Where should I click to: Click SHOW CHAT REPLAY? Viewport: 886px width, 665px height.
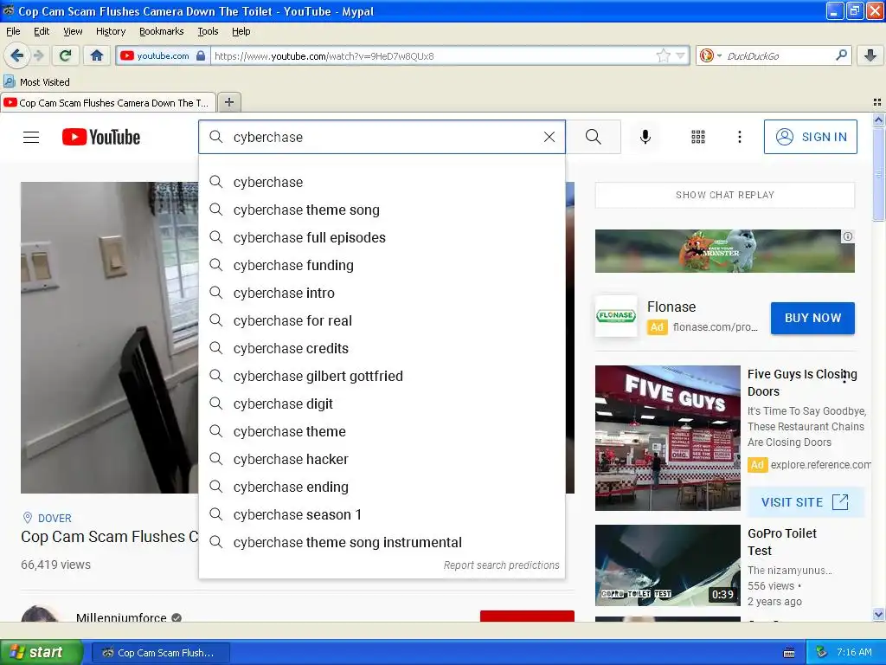tap(724, 195)
